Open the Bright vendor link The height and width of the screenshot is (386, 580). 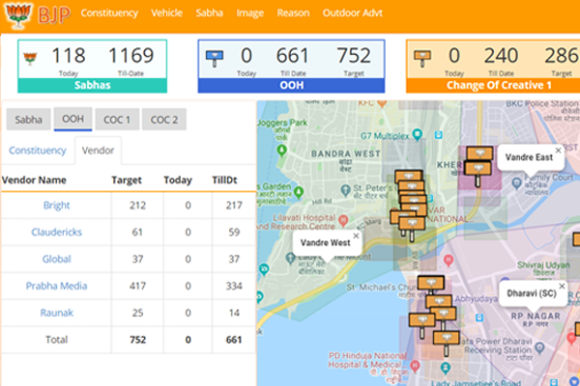click(56, 205)
